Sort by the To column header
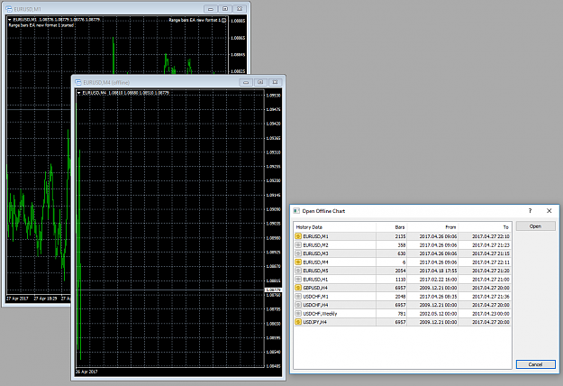Screen dimensions: 563x386 tap(486, 227)
